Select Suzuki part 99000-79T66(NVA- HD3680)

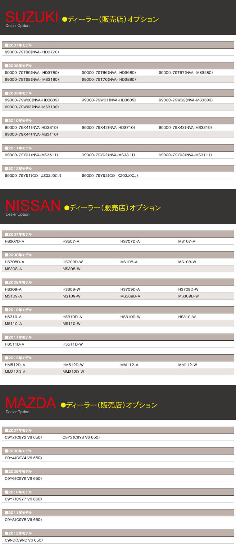[109, 73]
